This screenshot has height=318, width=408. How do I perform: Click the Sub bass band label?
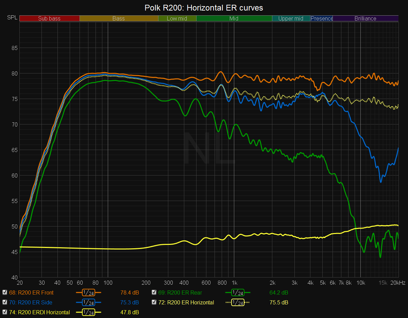[49, 18]
